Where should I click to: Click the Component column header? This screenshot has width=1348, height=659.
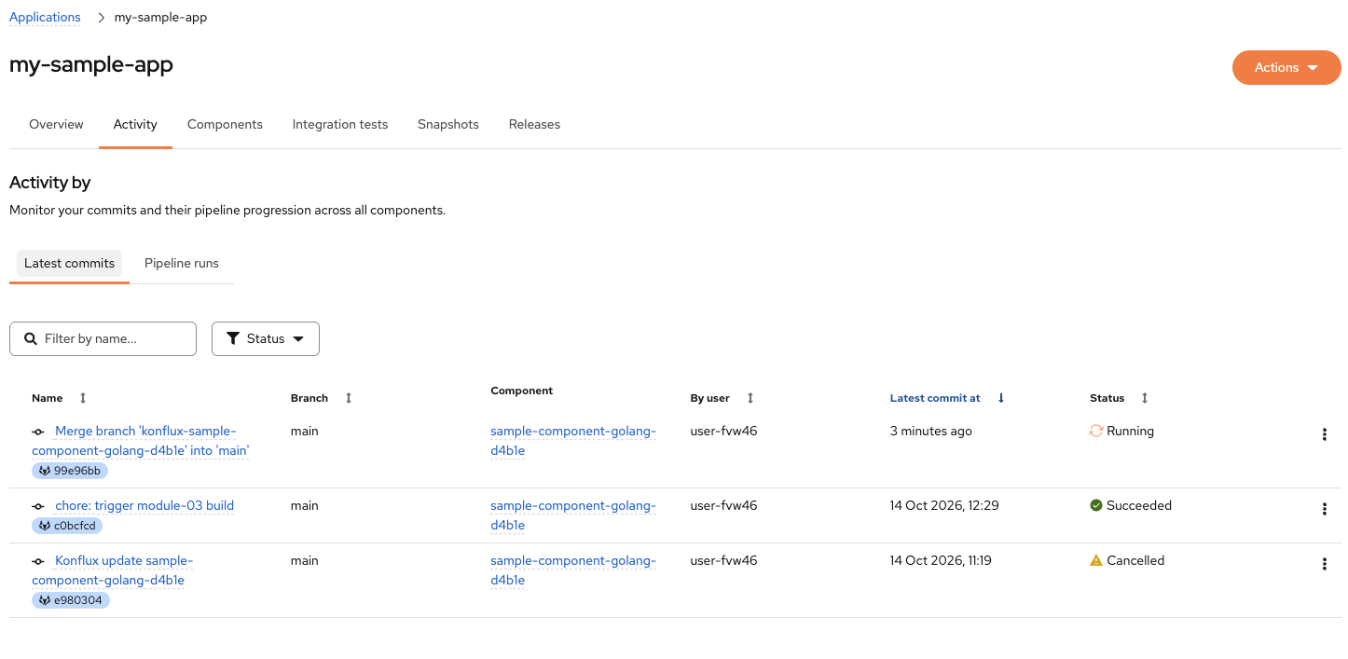point(522,391)
